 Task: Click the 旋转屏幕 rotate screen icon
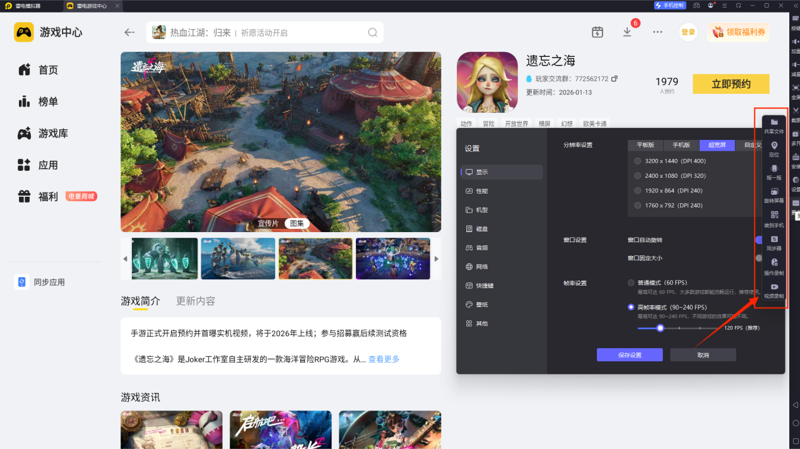[774, 192]
